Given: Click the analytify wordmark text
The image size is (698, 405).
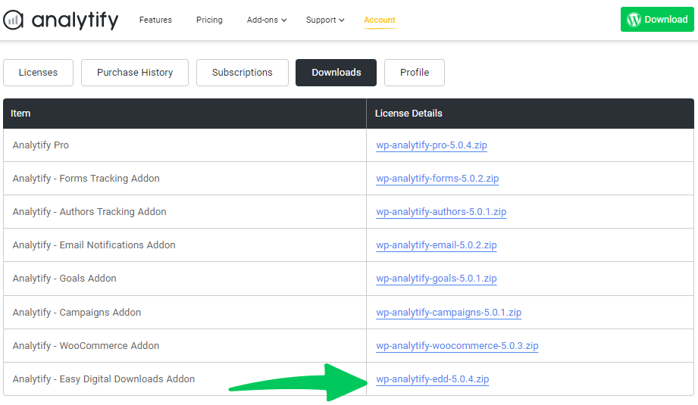Looking at the screenshot, I should 75,20.
